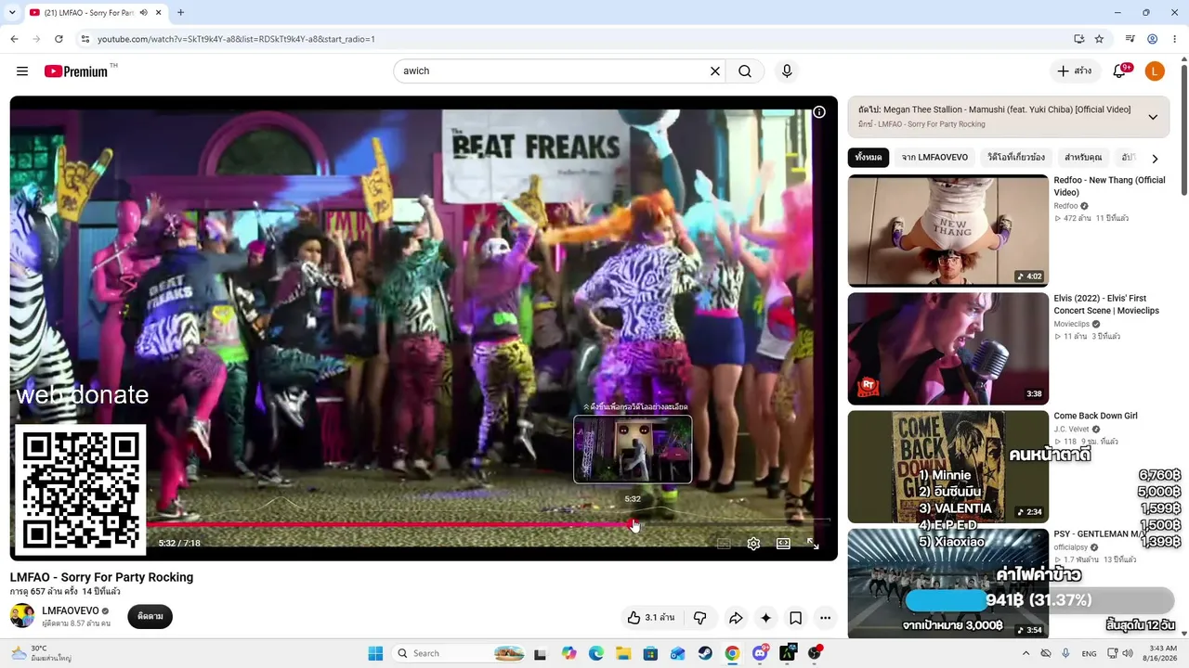Image resolution: width=1189 pixels, height=668 pixels.
Task: Click the search magnifier button
Action: (745, 71)
